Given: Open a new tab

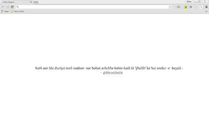Looking at the screenshot, I should pyautogui.click(x=36, y=2).
